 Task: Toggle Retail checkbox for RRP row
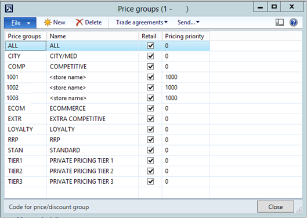(x=150, y=140)
